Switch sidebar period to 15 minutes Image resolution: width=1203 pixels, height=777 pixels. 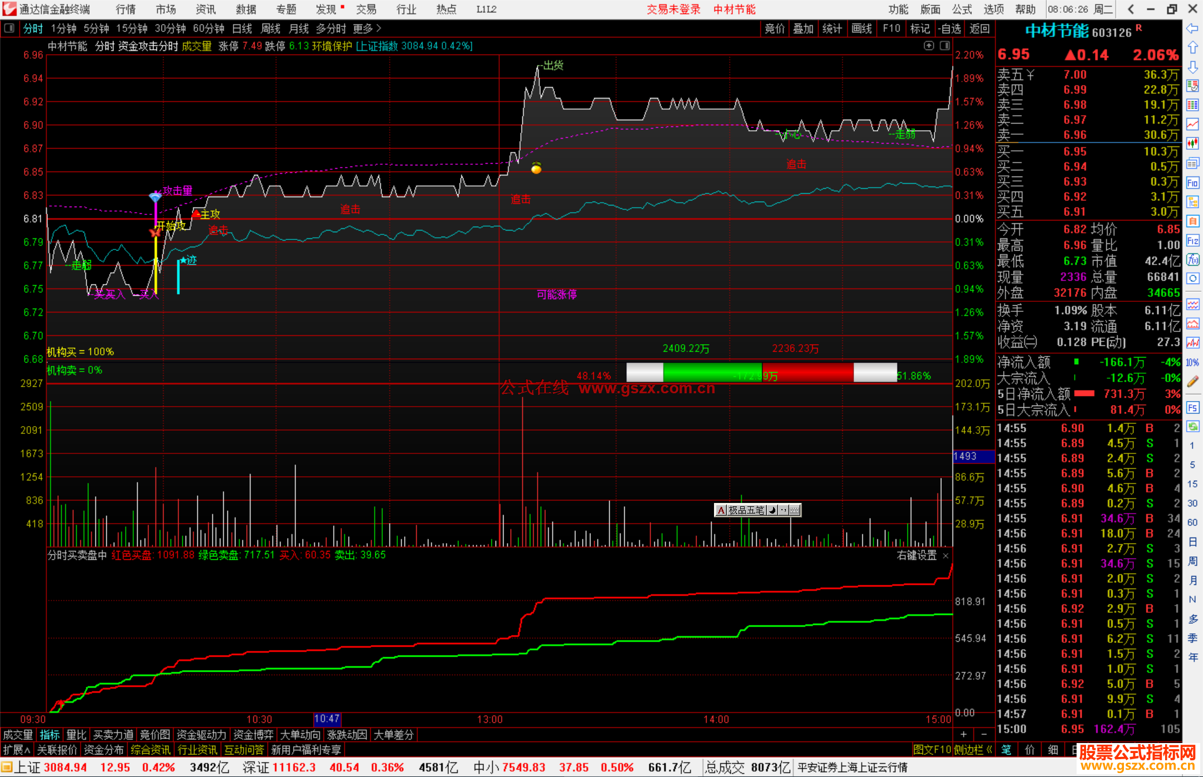[x=1192, y=483]
